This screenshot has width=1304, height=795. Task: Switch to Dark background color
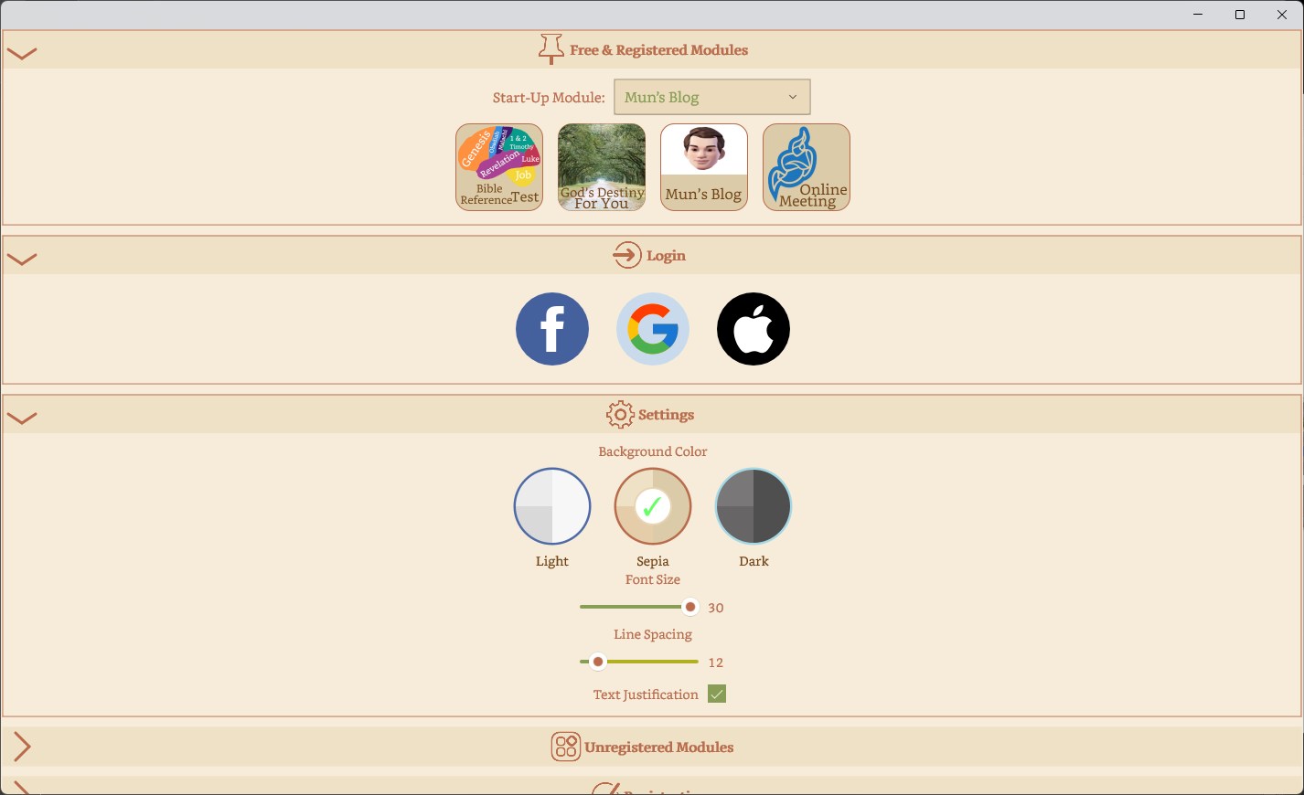coord(754,506)
